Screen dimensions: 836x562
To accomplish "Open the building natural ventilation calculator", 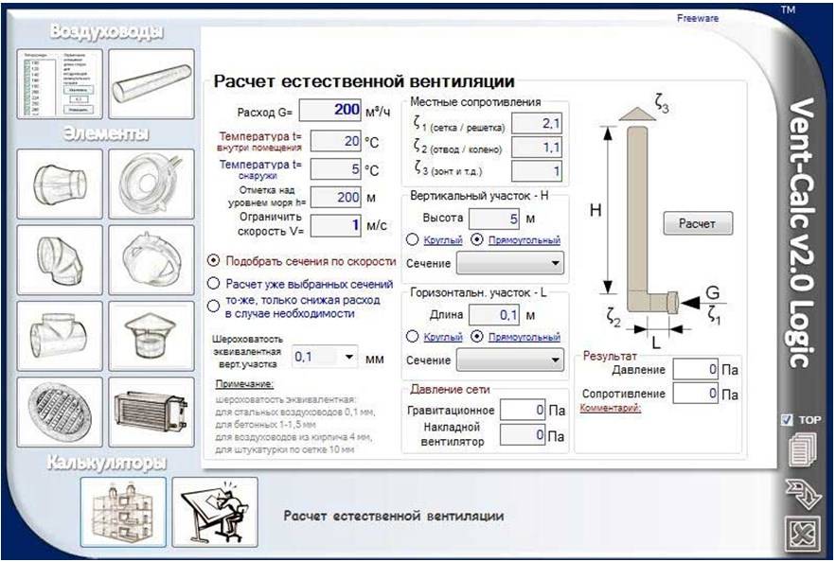I will pos(123,511).
